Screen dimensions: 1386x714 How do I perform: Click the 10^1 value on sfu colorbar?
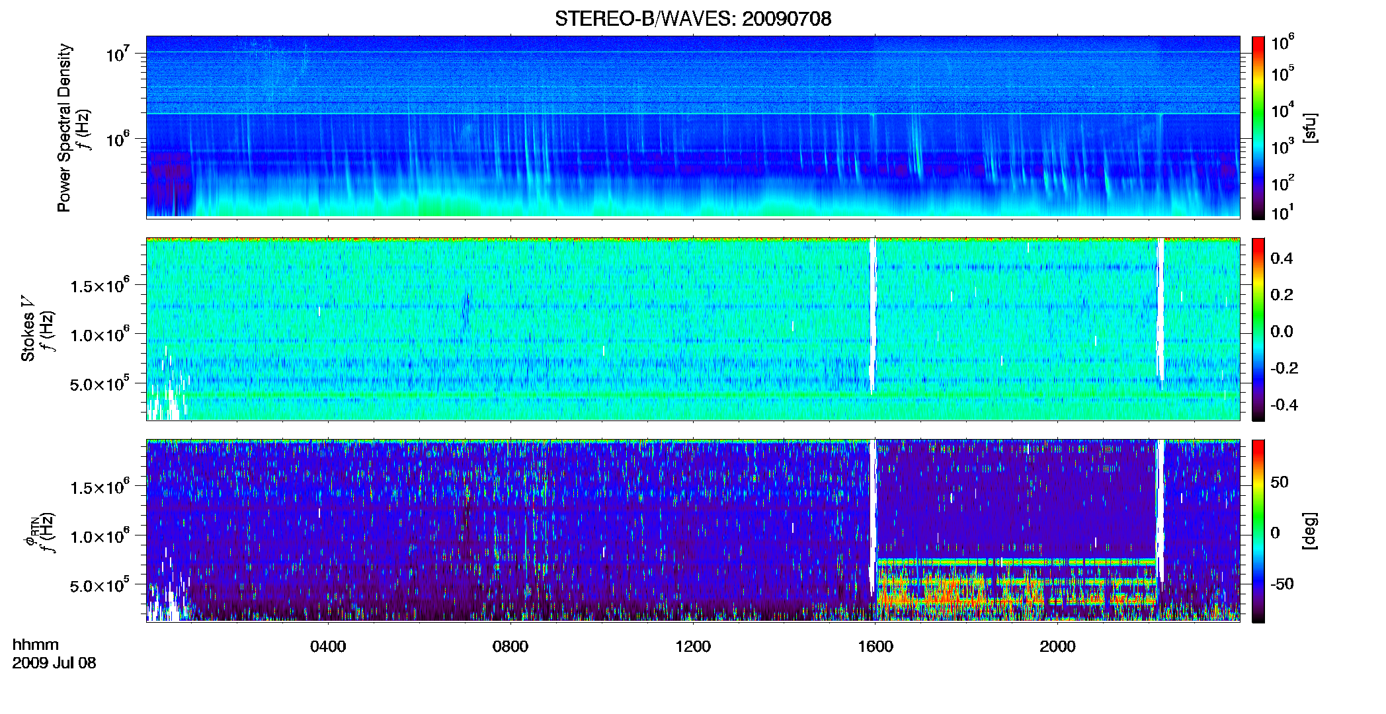(1282, 212)
